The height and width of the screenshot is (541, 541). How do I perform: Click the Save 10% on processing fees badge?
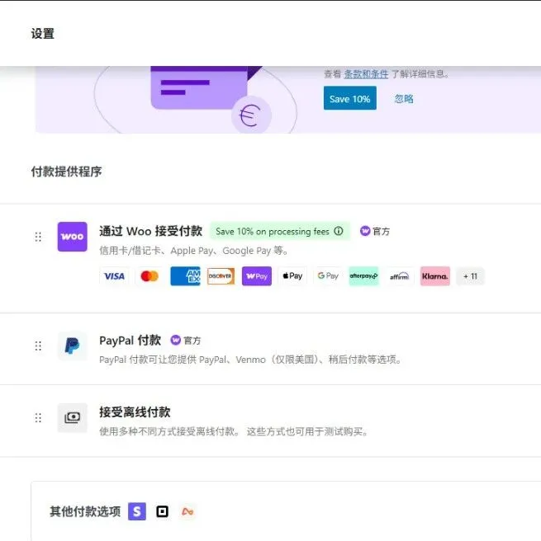[280, 231]
